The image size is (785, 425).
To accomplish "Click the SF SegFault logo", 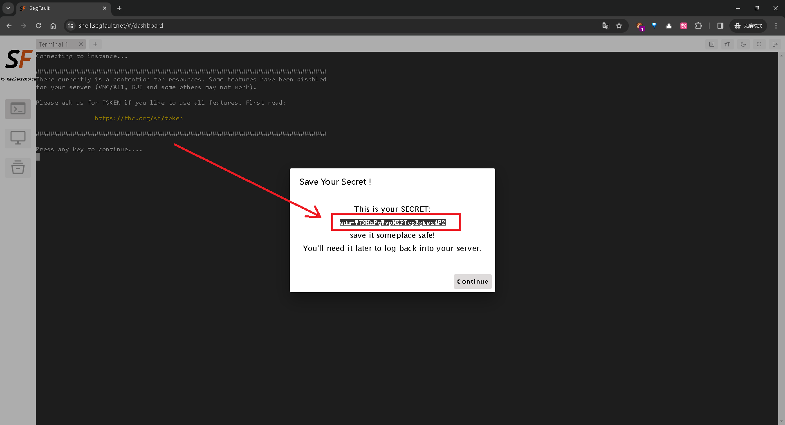I will [x=18, y=60].
